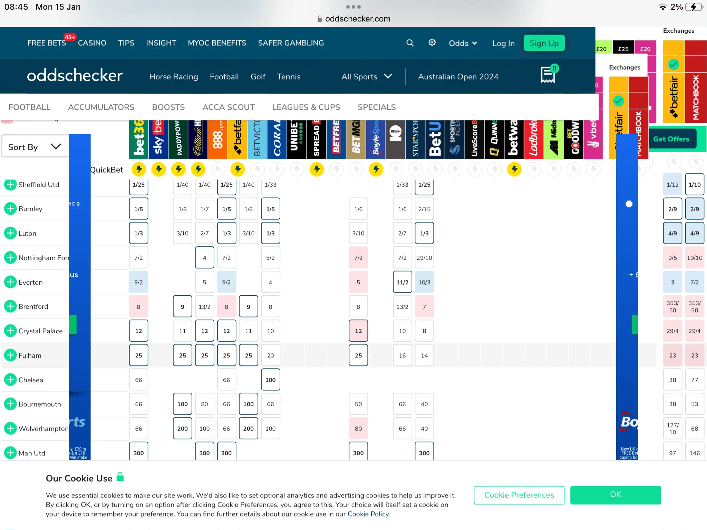The height and width of the screenshot is (530, 707).
Task: Add Everton using its plus toggle
Action: (10, 282)
